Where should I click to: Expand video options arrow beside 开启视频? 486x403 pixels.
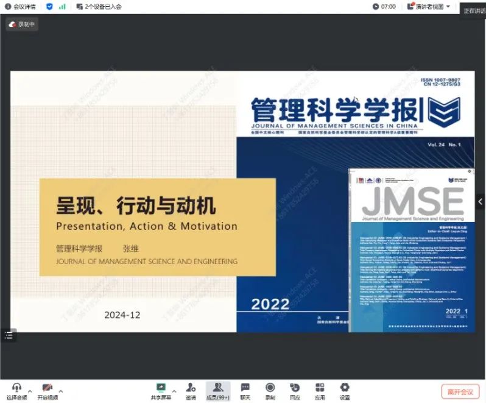pyautogui.click(x=60, y=391)
